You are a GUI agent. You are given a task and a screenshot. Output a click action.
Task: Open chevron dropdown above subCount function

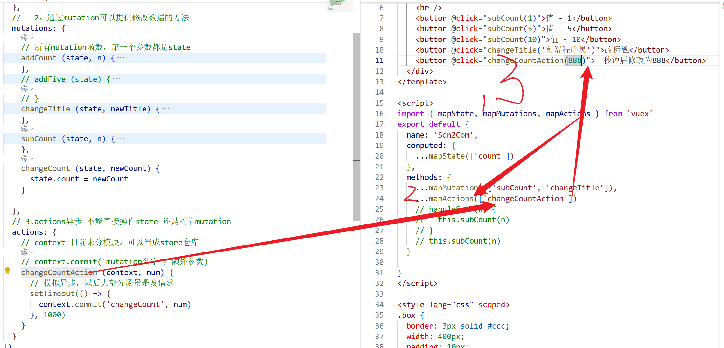point(31,129)
